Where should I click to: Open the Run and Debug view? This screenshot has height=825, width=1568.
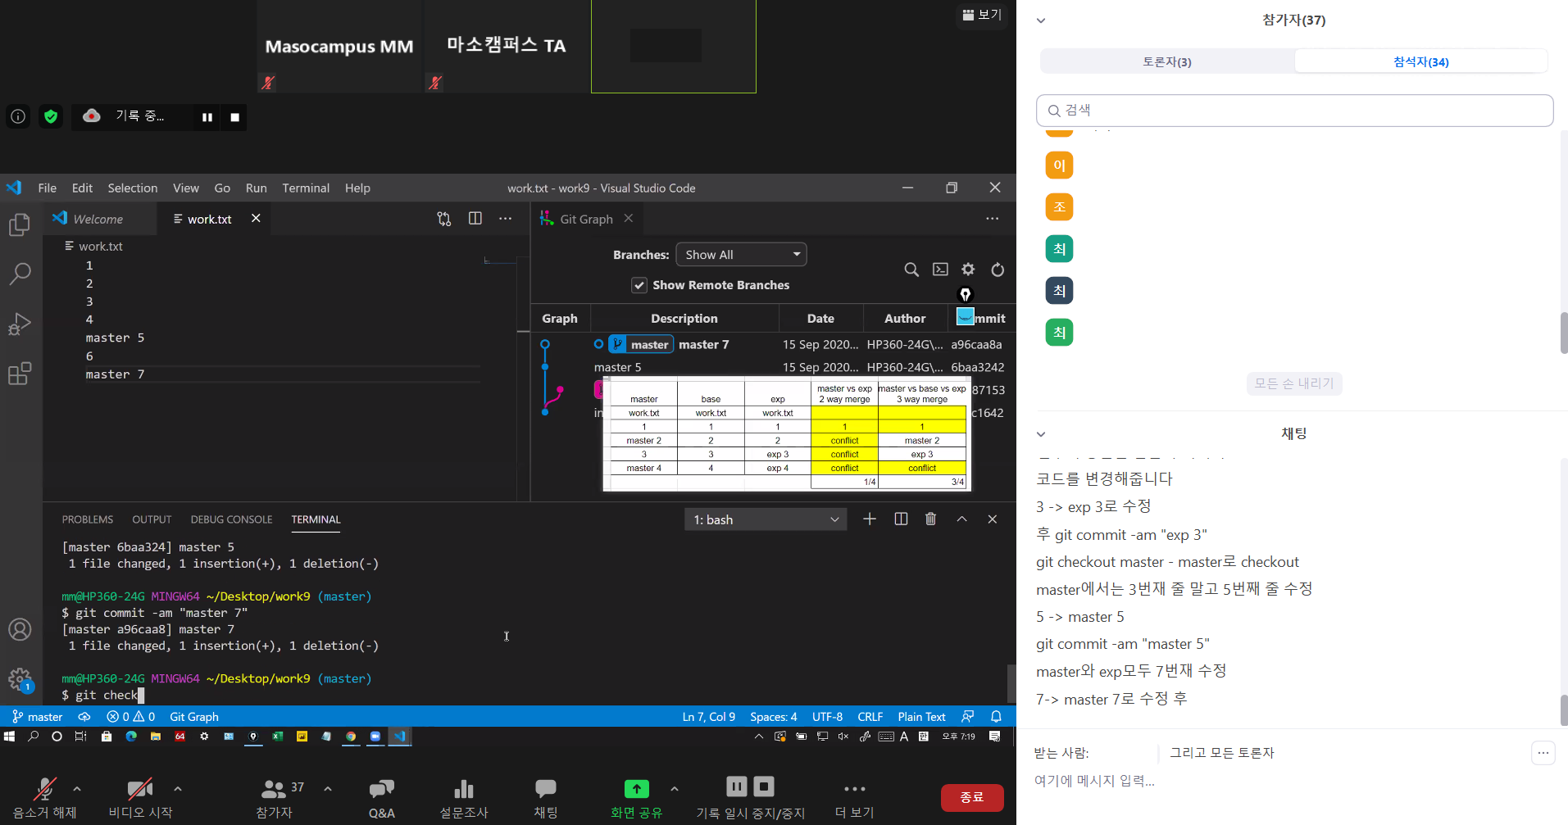coord(20,324)
